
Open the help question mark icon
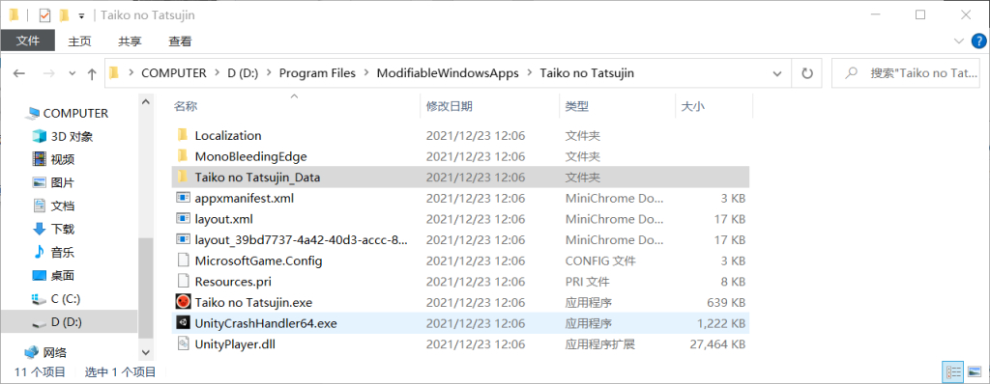977,41
